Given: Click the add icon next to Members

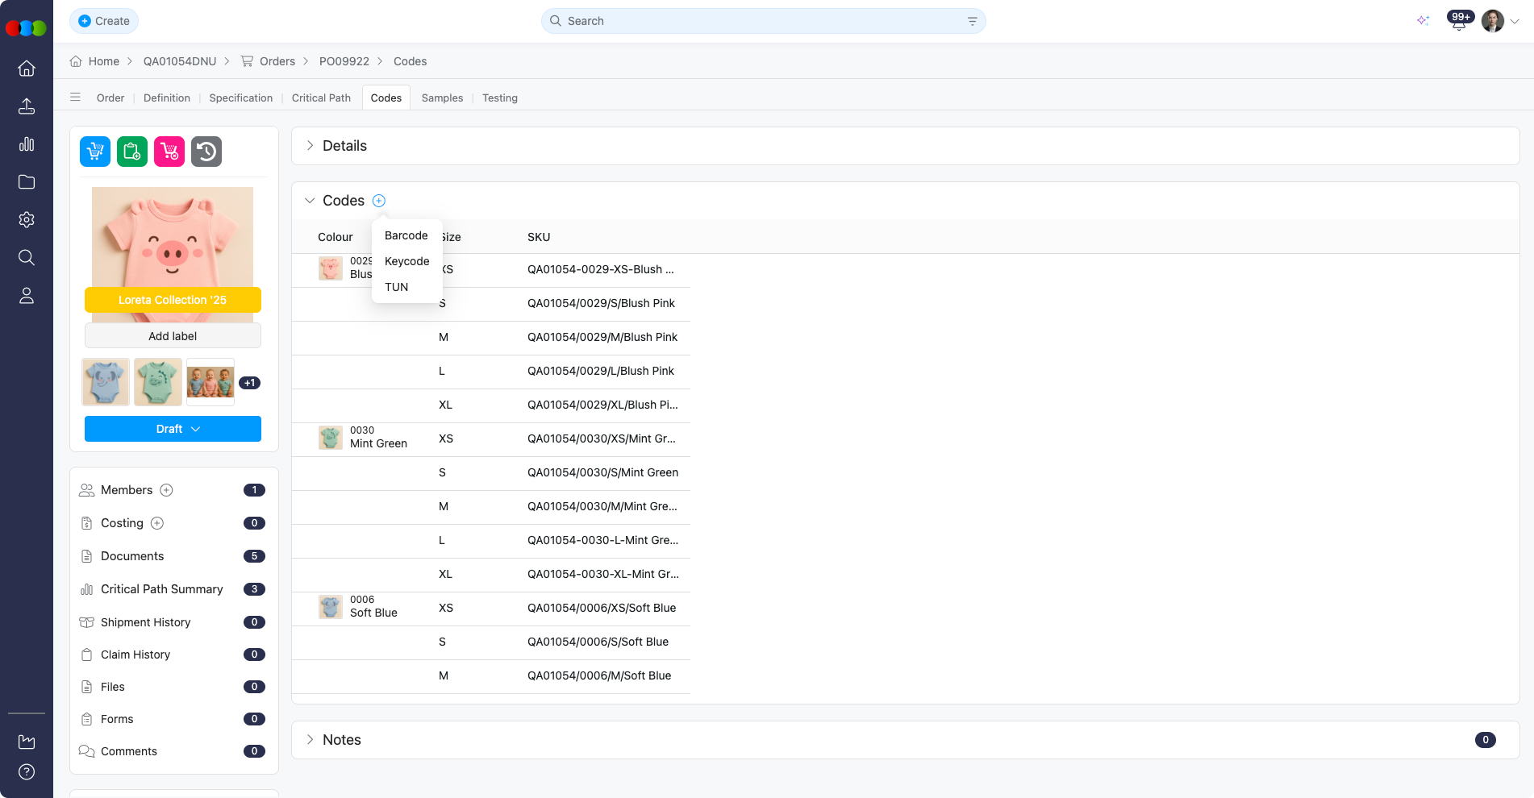Looking at the screenshot, I should click(166, 490).
